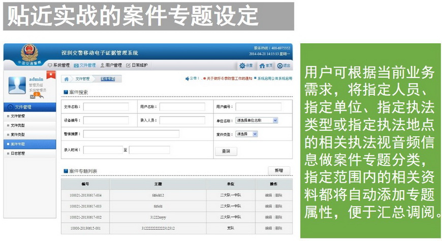Click the 设置 settings gear icon
Image resolution: width=442 pixels, height=241 pixels.
[x=242, y=66]
